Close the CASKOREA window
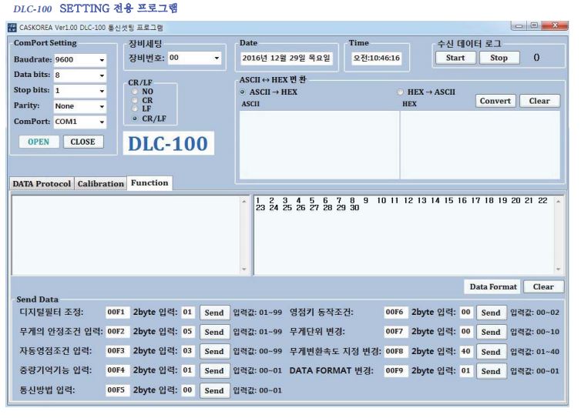This screenshot has height=418, width=581. pos(555,25)
